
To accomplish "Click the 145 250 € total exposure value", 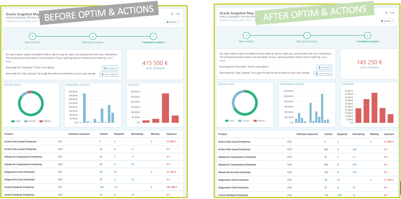I will [369, 62].
